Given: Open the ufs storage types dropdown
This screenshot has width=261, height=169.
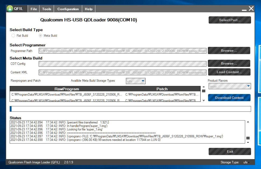Looking at the screenshot, I should tap(136, 81).
